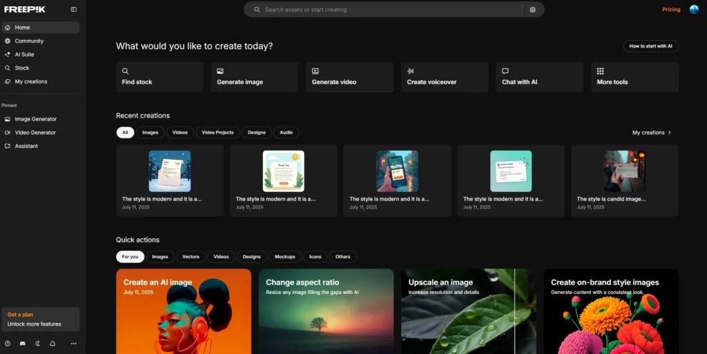707x354 pixels.
Task: Select Videos filter in Quick actions
Action: [x=221, y=257]
